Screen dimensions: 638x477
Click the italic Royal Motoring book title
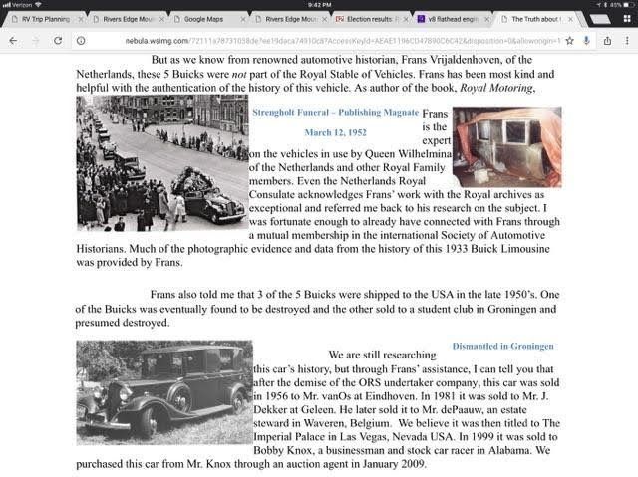point(496,88)
